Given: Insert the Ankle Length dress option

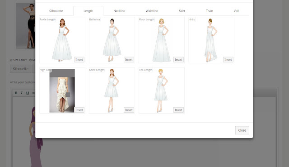Looking at the screenshot, I should click(x=79, y=60).
